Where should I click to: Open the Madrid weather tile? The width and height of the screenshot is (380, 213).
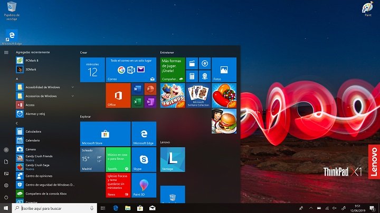(92, 159)
